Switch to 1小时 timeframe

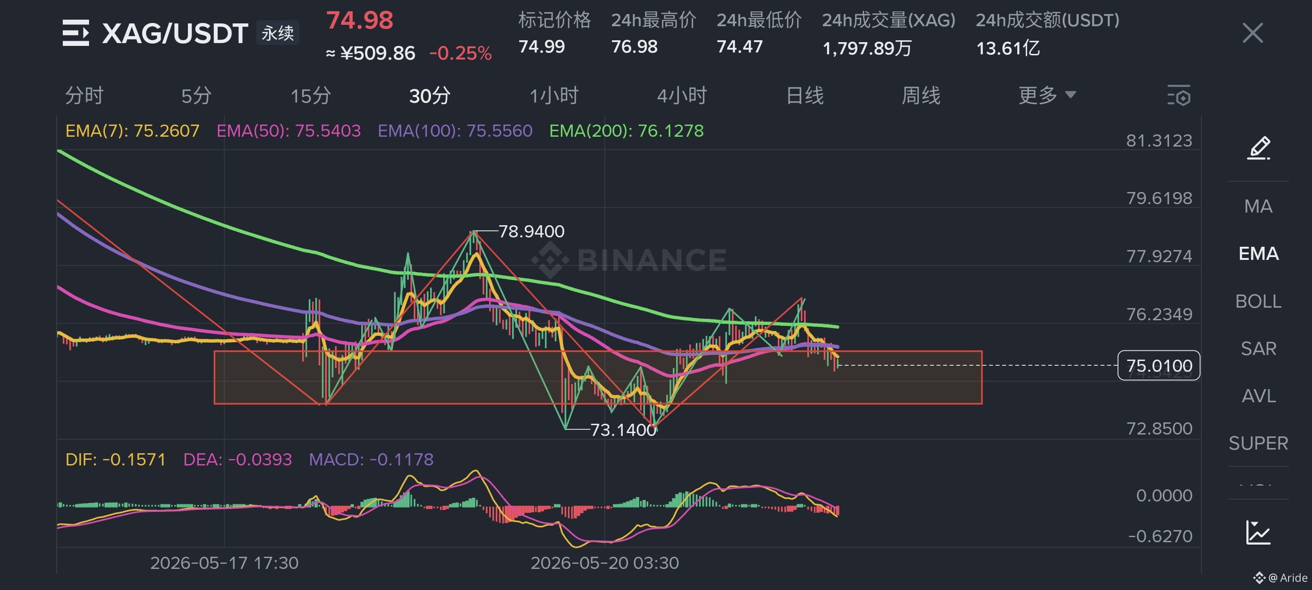click(554, 95)
